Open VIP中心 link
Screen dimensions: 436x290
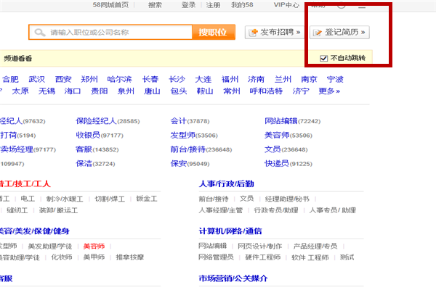286,5
